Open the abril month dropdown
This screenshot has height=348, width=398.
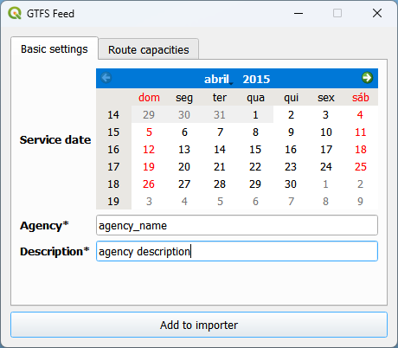click(x=218, y=79)
